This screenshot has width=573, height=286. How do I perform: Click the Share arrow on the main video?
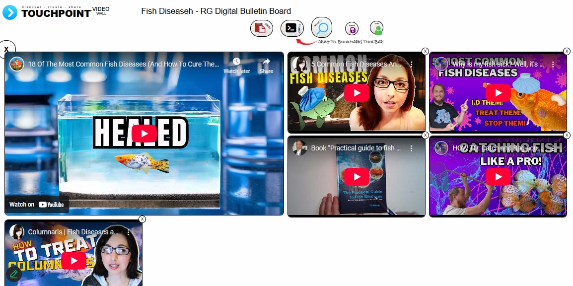point(267,66)
